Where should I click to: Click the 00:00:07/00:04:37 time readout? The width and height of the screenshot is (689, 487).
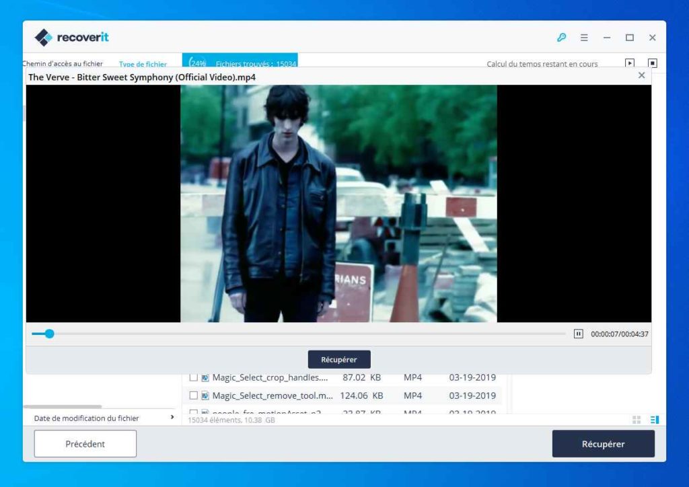620,334
